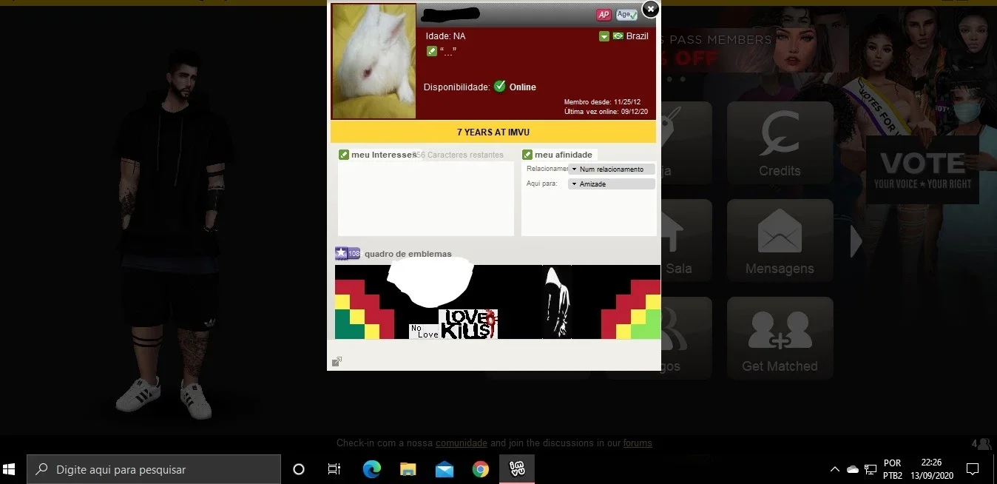
Task: Open the Mensagens tile in the IMVU window
Action: pyautogui.click(x=780, y=241)
